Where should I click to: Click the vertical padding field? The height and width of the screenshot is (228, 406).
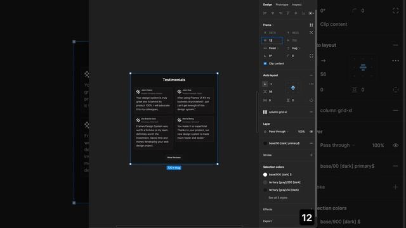(295, 100)
